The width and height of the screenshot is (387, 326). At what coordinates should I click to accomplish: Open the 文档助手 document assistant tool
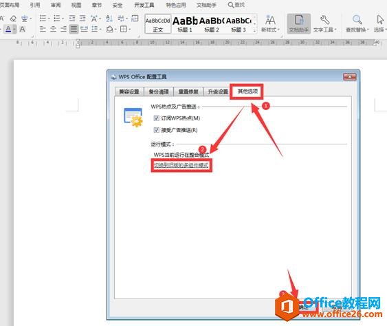pos(298,23)
